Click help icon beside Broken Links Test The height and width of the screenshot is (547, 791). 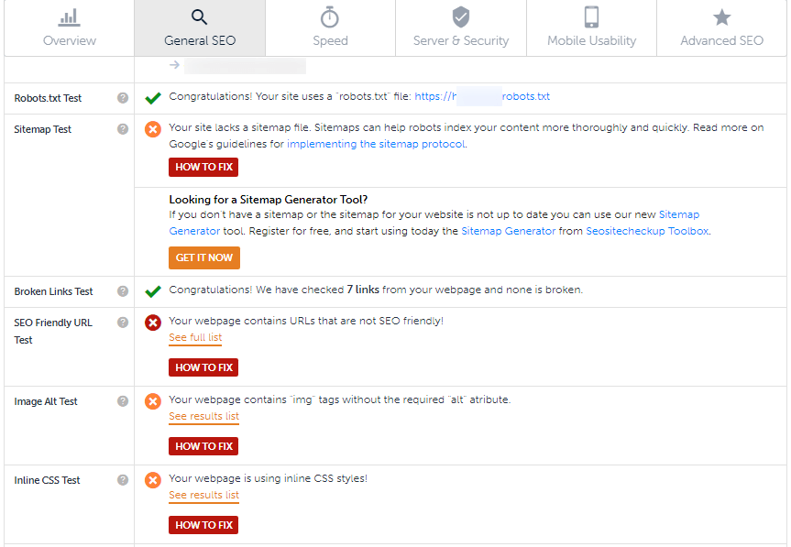[x=123, y=291]
